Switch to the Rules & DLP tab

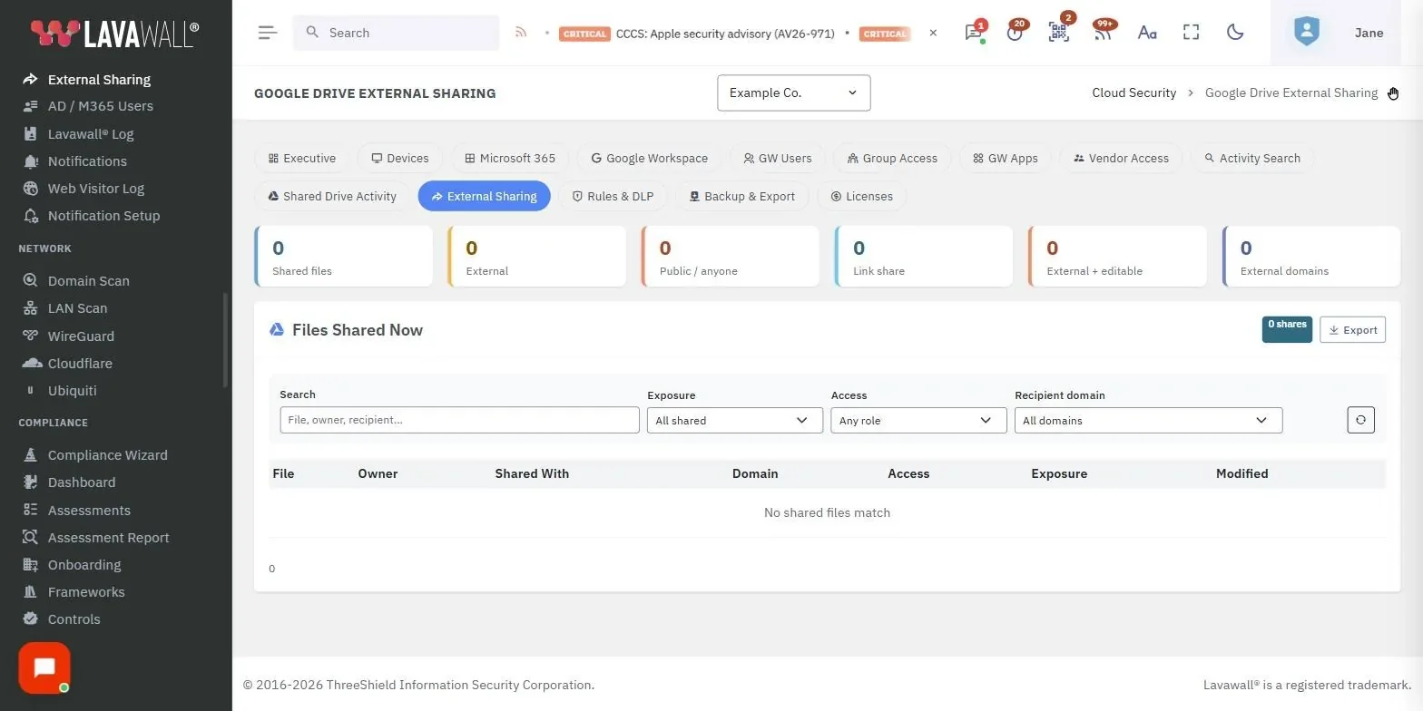[613, 196]
